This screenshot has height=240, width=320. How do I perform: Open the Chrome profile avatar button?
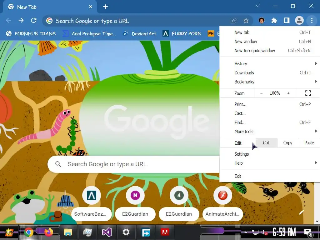tap(299, 20)
